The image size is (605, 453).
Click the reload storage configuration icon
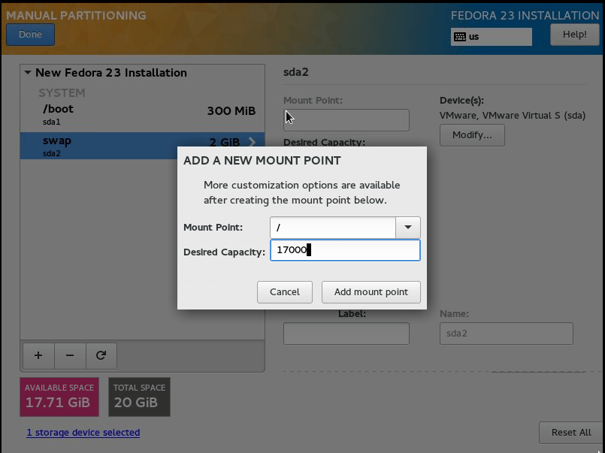101,355
